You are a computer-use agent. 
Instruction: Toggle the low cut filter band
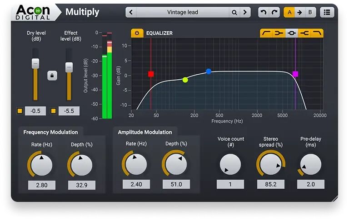(x=266, y=33)
